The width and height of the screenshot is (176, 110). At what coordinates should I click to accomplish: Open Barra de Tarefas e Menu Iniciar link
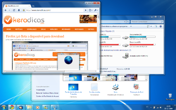47,93
